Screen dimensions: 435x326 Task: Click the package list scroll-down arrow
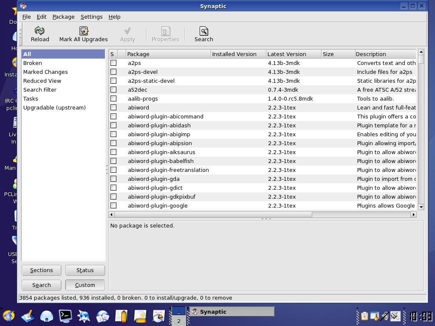pyautogui.click(x=421, y=207)
